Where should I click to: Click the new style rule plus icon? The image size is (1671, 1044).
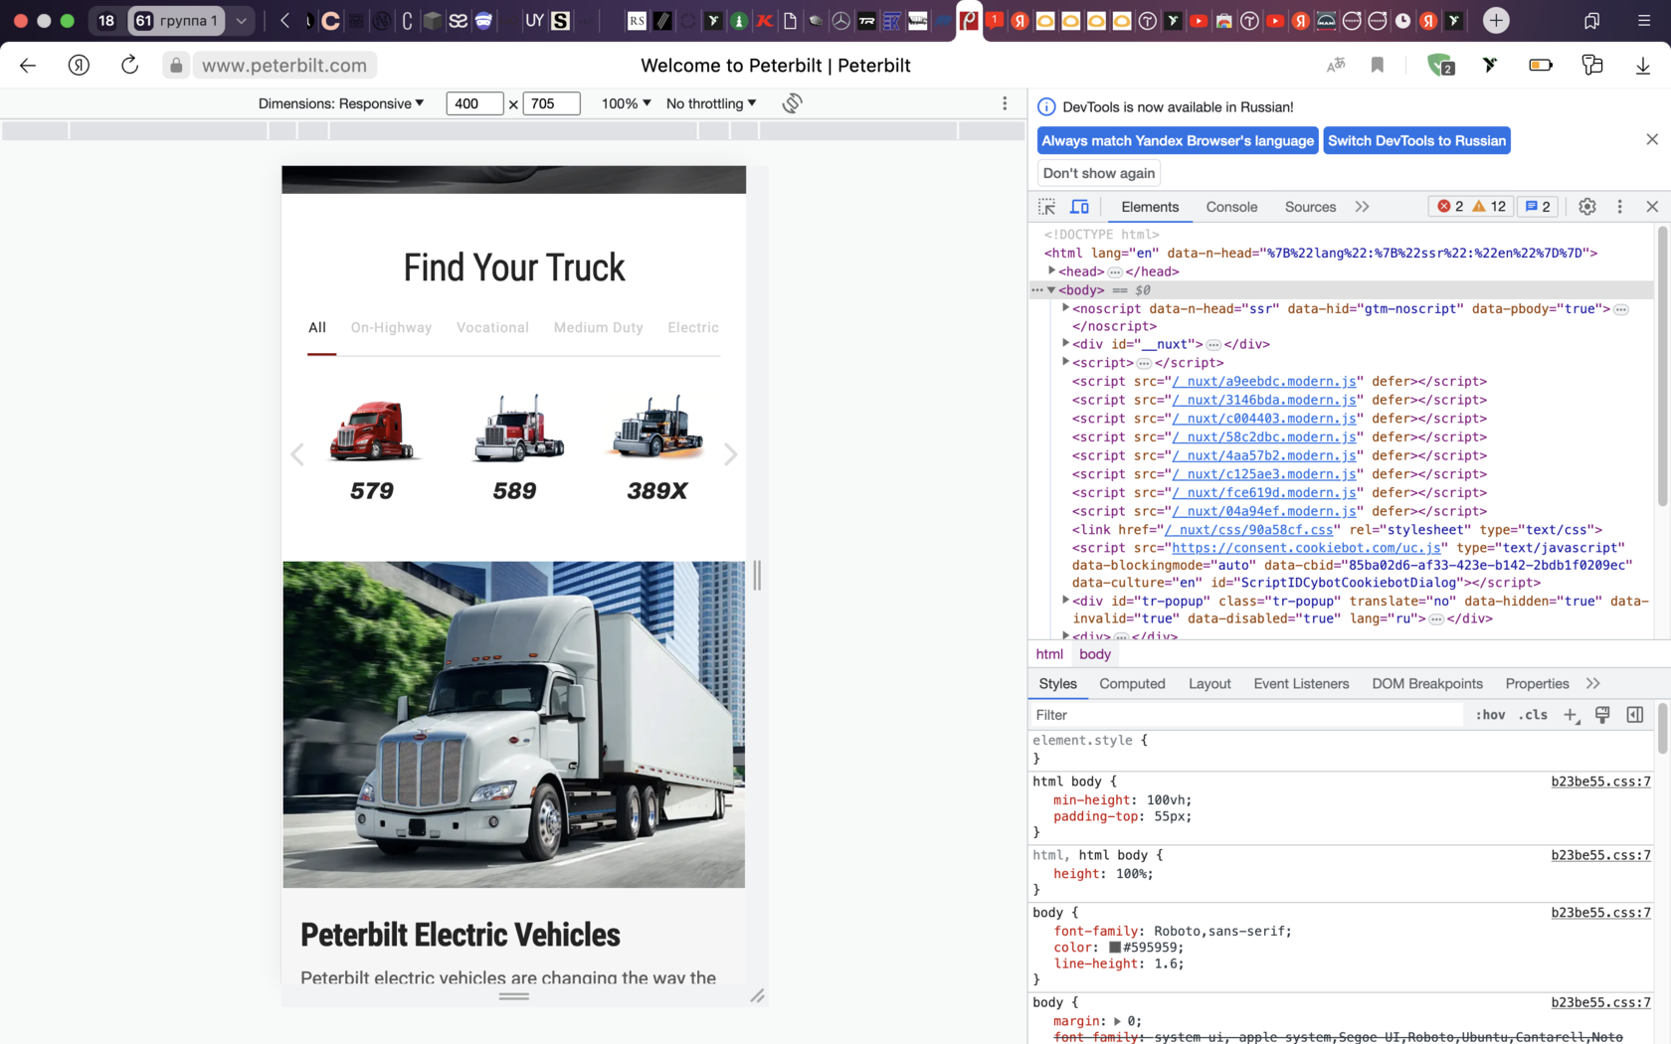(1571, 715)
